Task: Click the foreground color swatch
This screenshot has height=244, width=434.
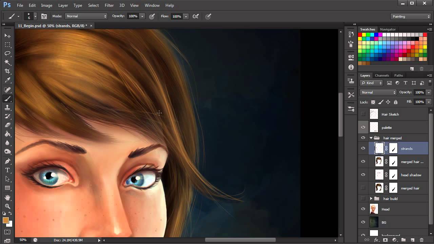Action: [x=5, y=221]
